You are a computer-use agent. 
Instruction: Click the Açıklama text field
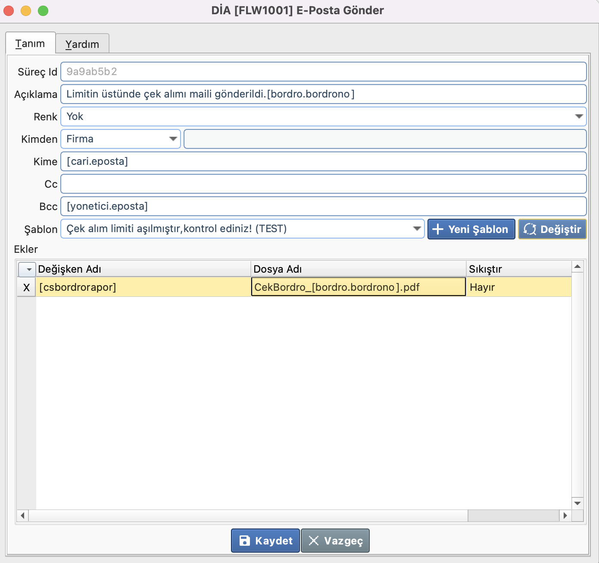pos(323,94)
